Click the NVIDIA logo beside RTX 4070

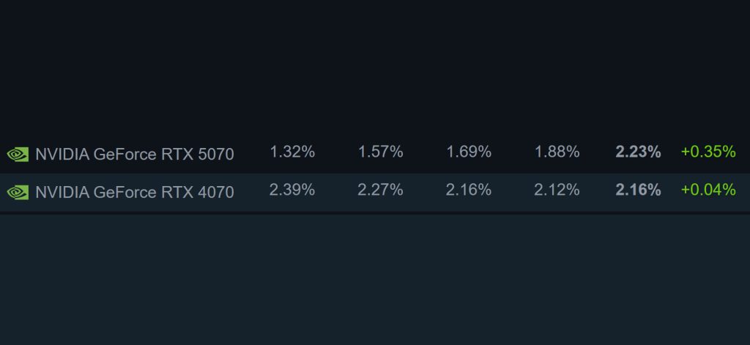18,192
